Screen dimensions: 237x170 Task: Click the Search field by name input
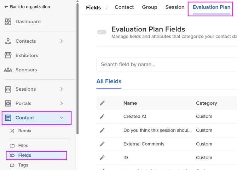[166, 64]
